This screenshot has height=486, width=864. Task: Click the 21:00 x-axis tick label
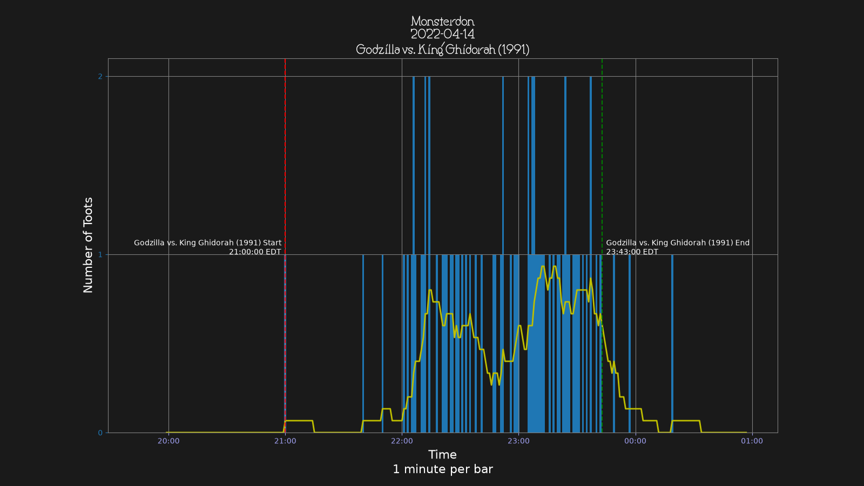(x=285, y=441)
